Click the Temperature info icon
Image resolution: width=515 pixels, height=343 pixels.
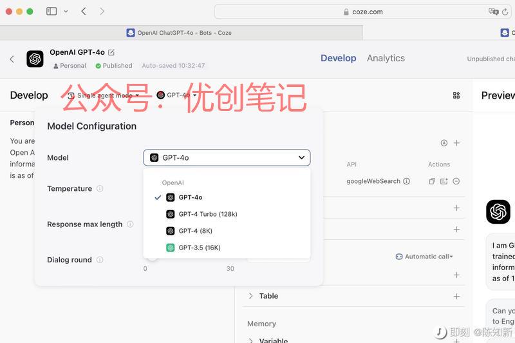(100, 188)
